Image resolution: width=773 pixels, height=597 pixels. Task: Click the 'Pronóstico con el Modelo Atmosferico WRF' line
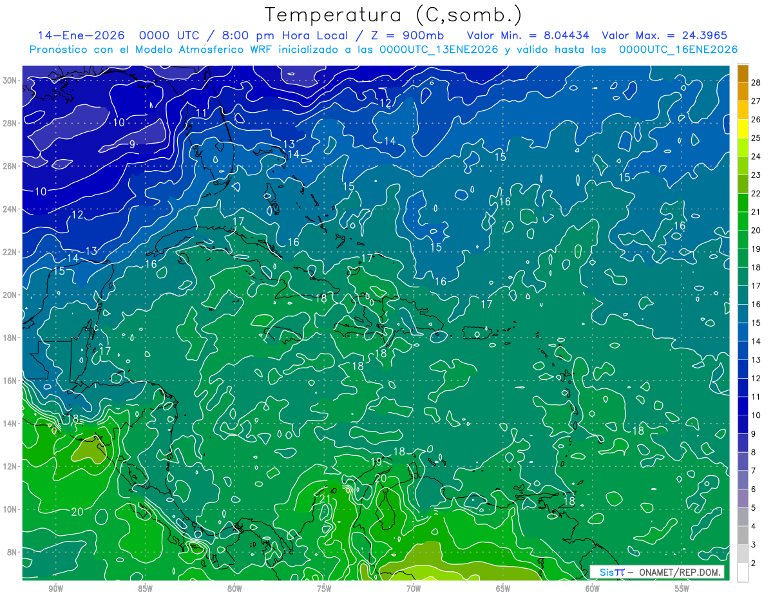383,50
